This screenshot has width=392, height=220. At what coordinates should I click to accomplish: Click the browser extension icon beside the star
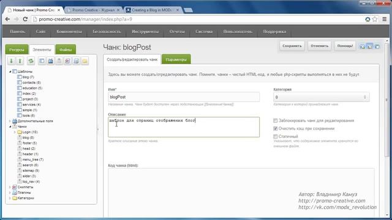[367, 19]
